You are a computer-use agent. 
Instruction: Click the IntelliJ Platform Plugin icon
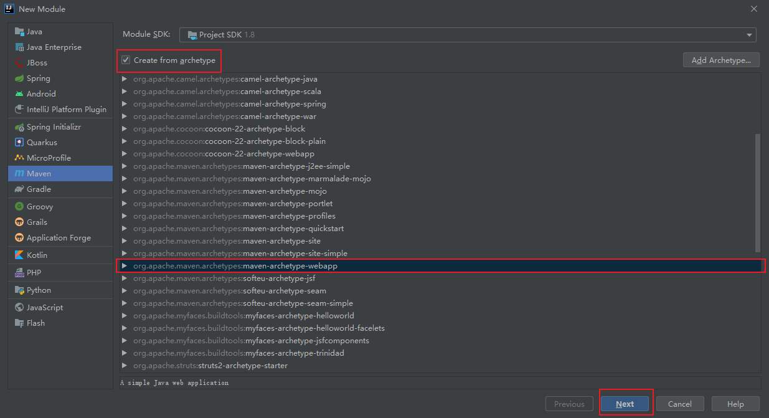pos(19,109)
